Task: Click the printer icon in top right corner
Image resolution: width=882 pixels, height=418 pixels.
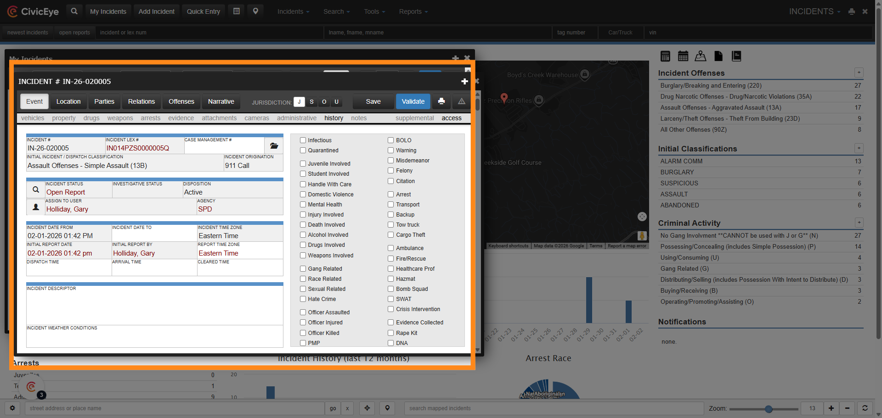Action: 852,11
